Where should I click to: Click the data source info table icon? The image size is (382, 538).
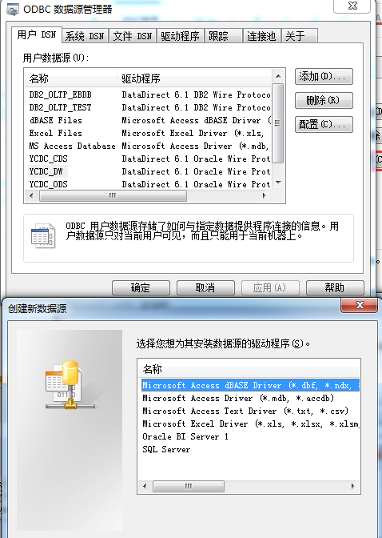tap(43, 235)
